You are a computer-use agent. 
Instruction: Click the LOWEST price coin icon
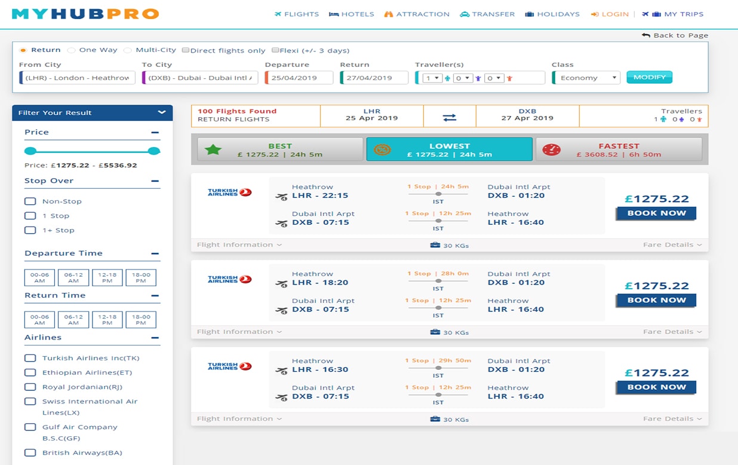pyautogui.click(x=382, y=149)
